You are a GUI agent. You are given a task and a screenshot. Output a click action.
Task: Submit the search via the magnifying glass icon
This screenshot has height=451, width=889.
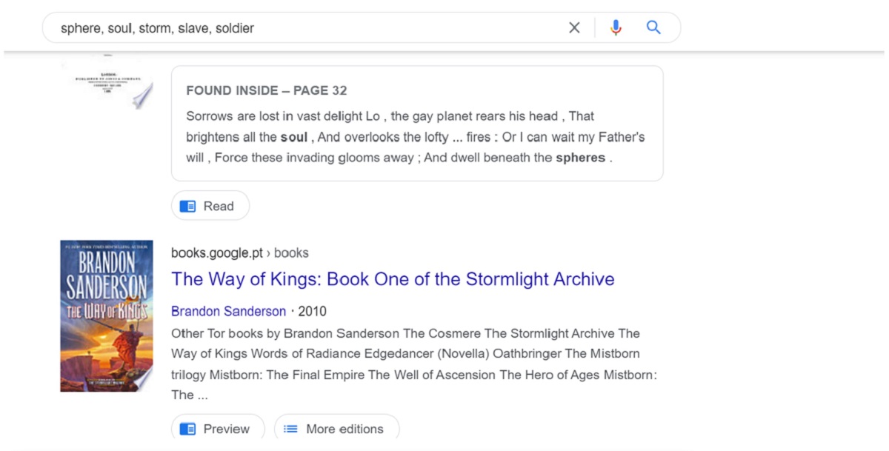653,27
